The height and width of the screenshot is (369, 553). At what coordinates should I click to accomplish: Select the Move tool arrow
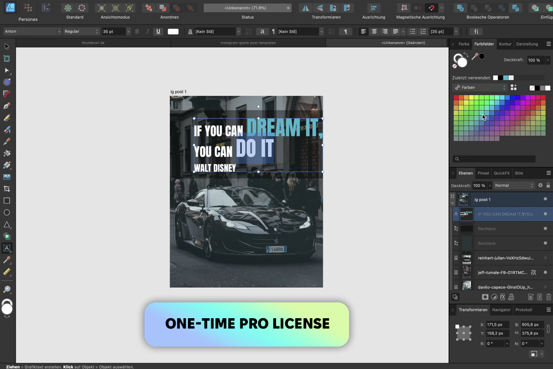6,46
